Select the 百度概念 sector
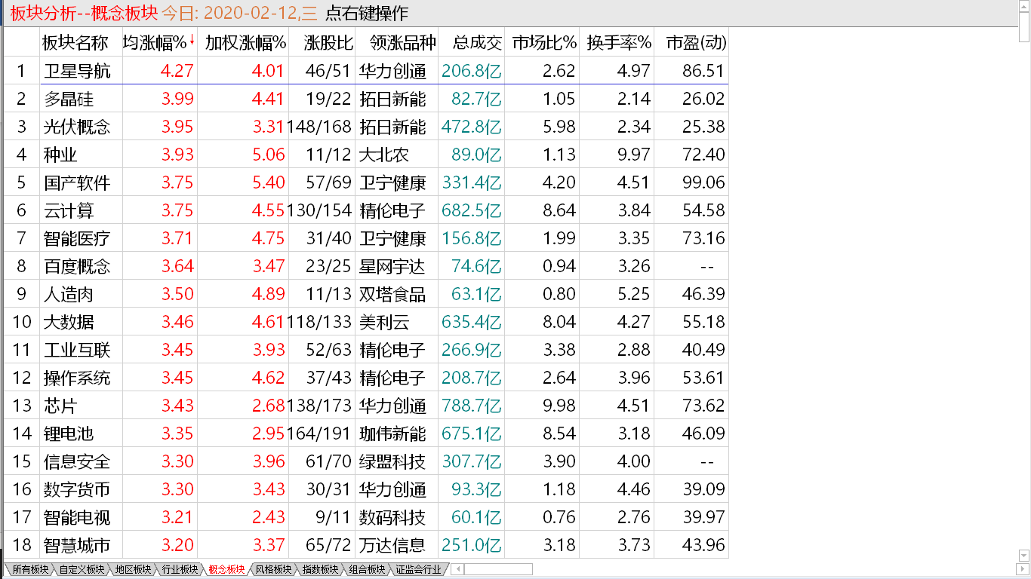1031x579 pixels. coord(77,266)
